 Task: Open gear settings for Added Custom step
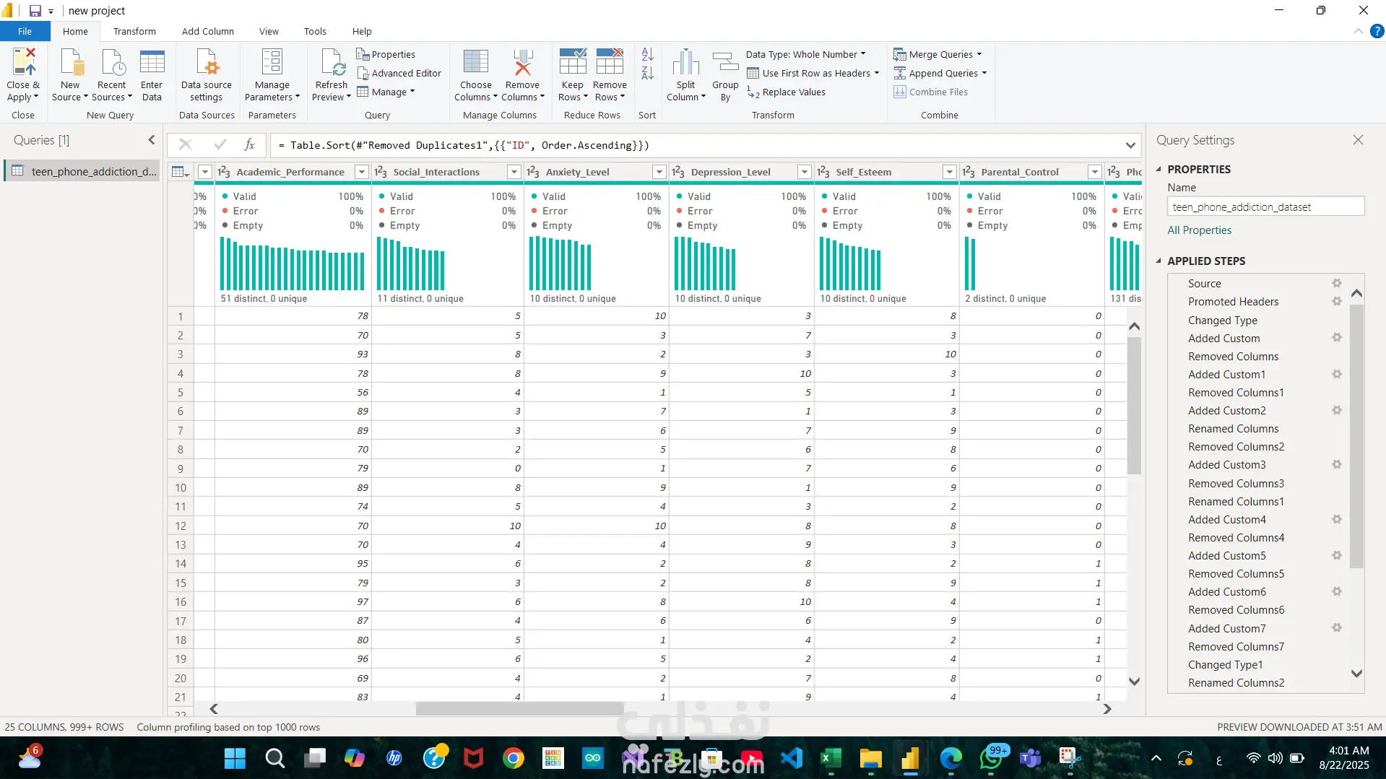(1336, 338)
